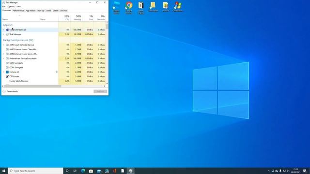Select the Microsoft Teams process icon

coord(7,30)
